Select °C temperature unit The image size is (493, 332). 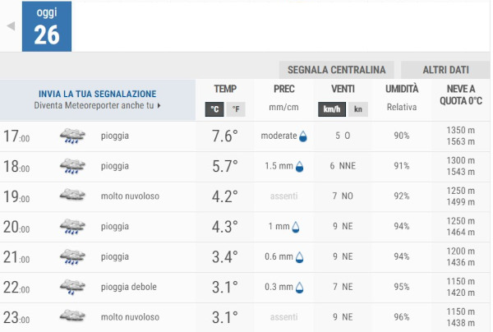point(214,109)
